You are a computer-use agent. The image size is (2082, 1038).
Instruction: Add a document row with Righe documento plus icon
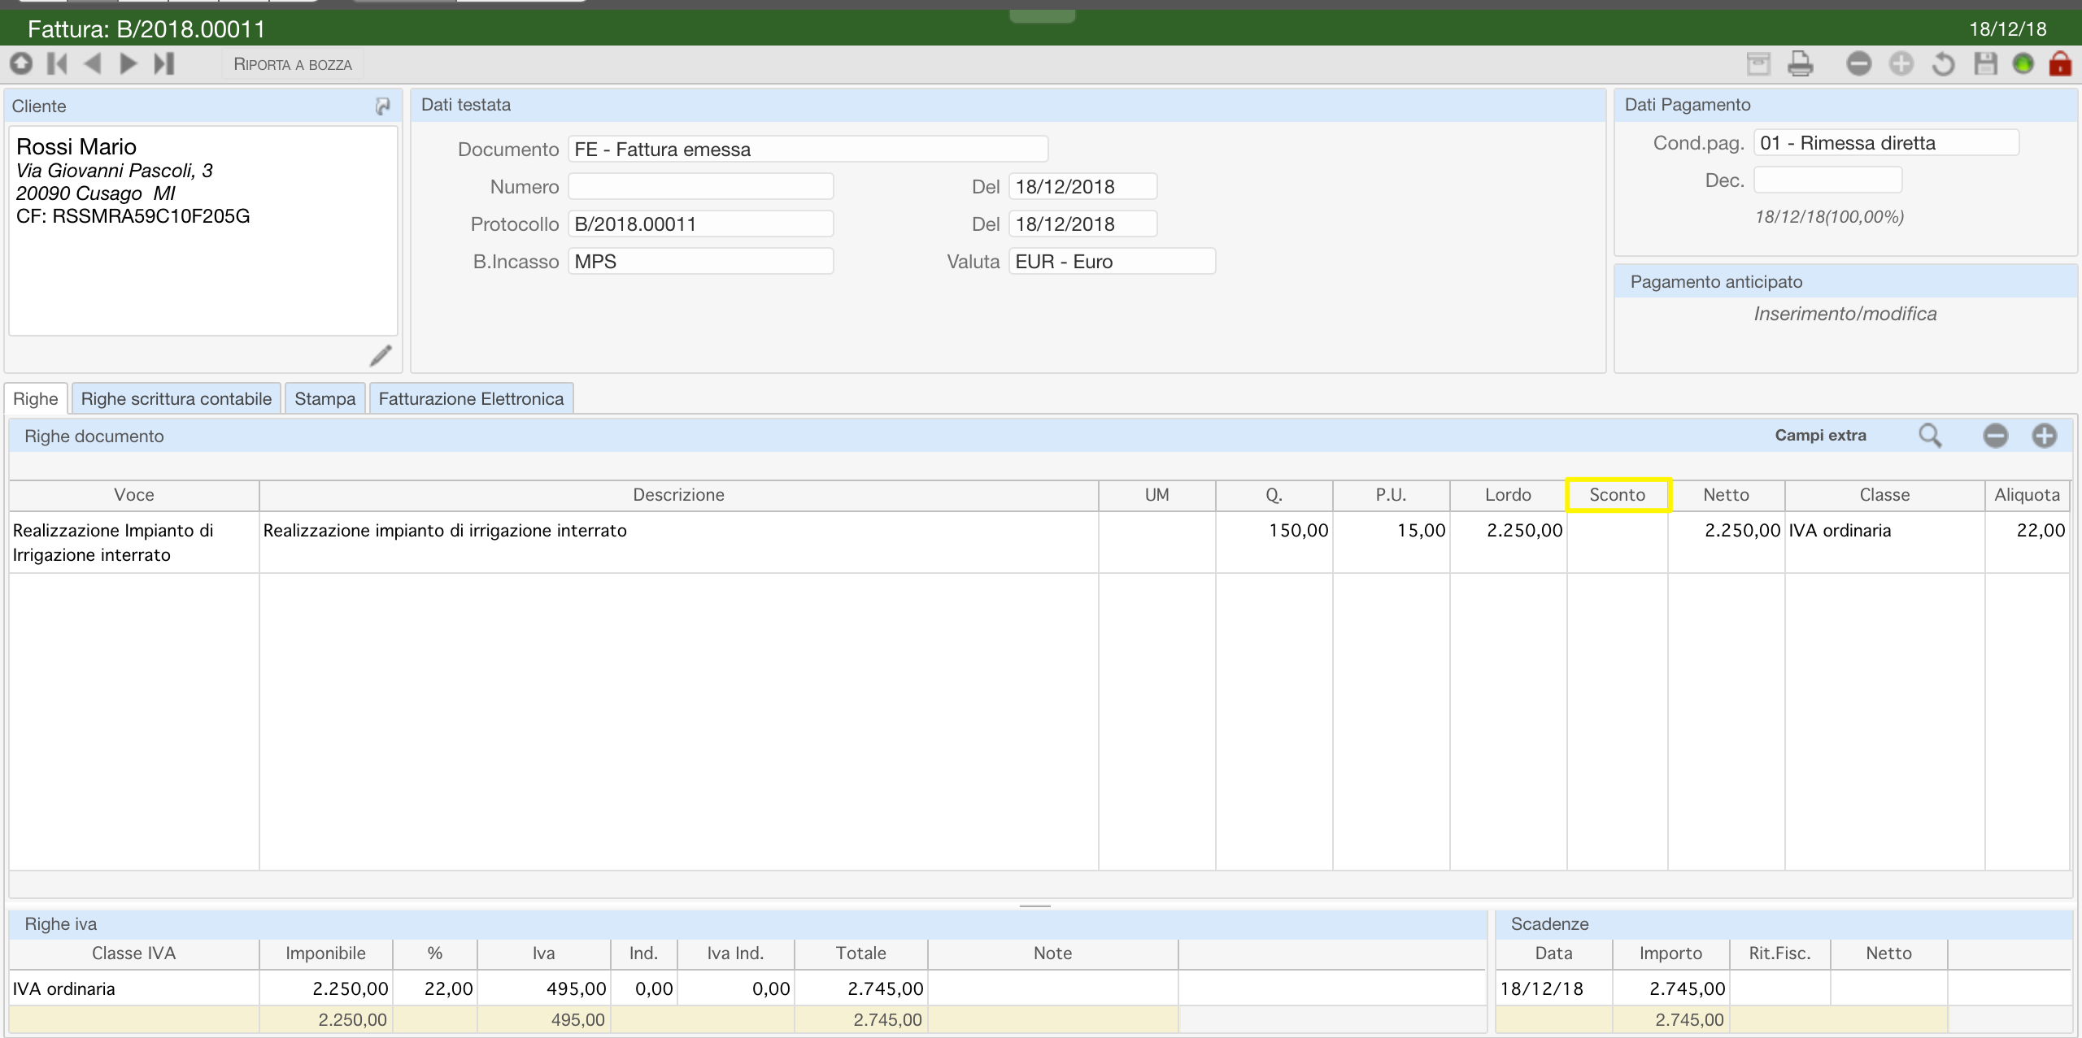(x=2044, y=436)
